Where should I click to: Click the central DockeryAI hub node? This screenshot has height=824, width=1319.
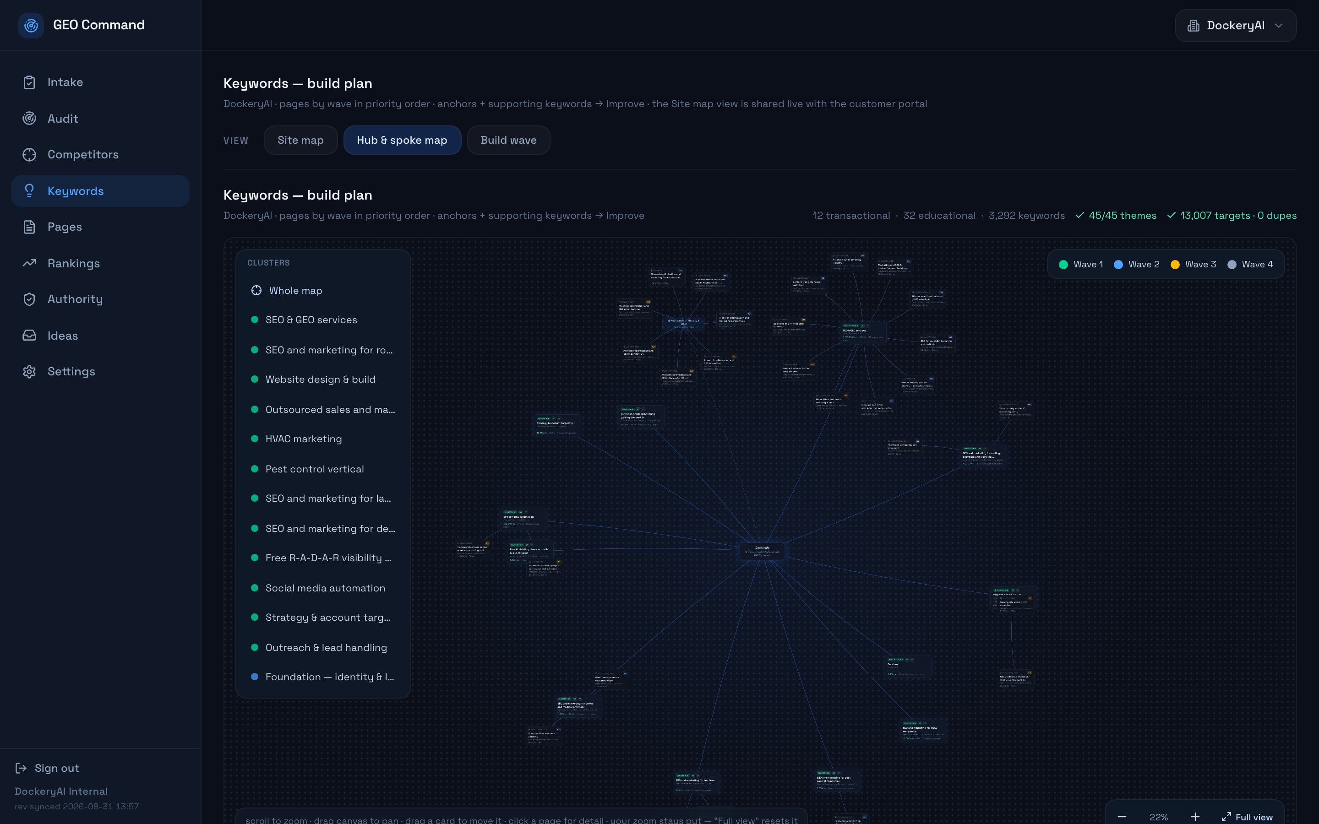(762, 551)
